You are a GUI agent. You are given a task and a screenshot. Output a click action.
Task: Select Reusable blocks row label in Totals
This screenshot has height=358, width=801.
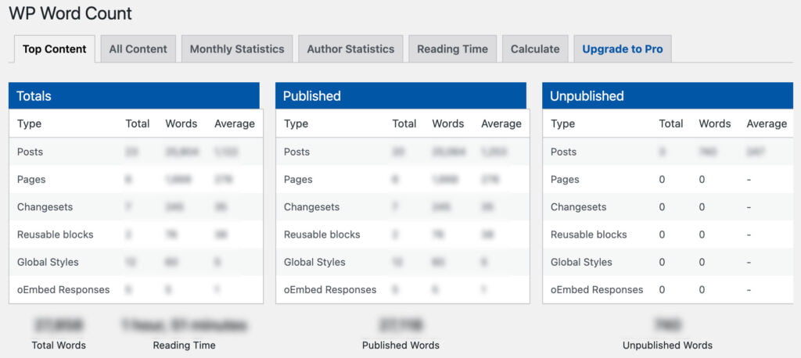[56, 234]
